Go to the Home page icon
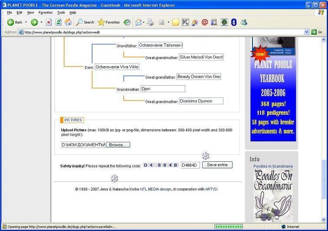 [68, 22]
